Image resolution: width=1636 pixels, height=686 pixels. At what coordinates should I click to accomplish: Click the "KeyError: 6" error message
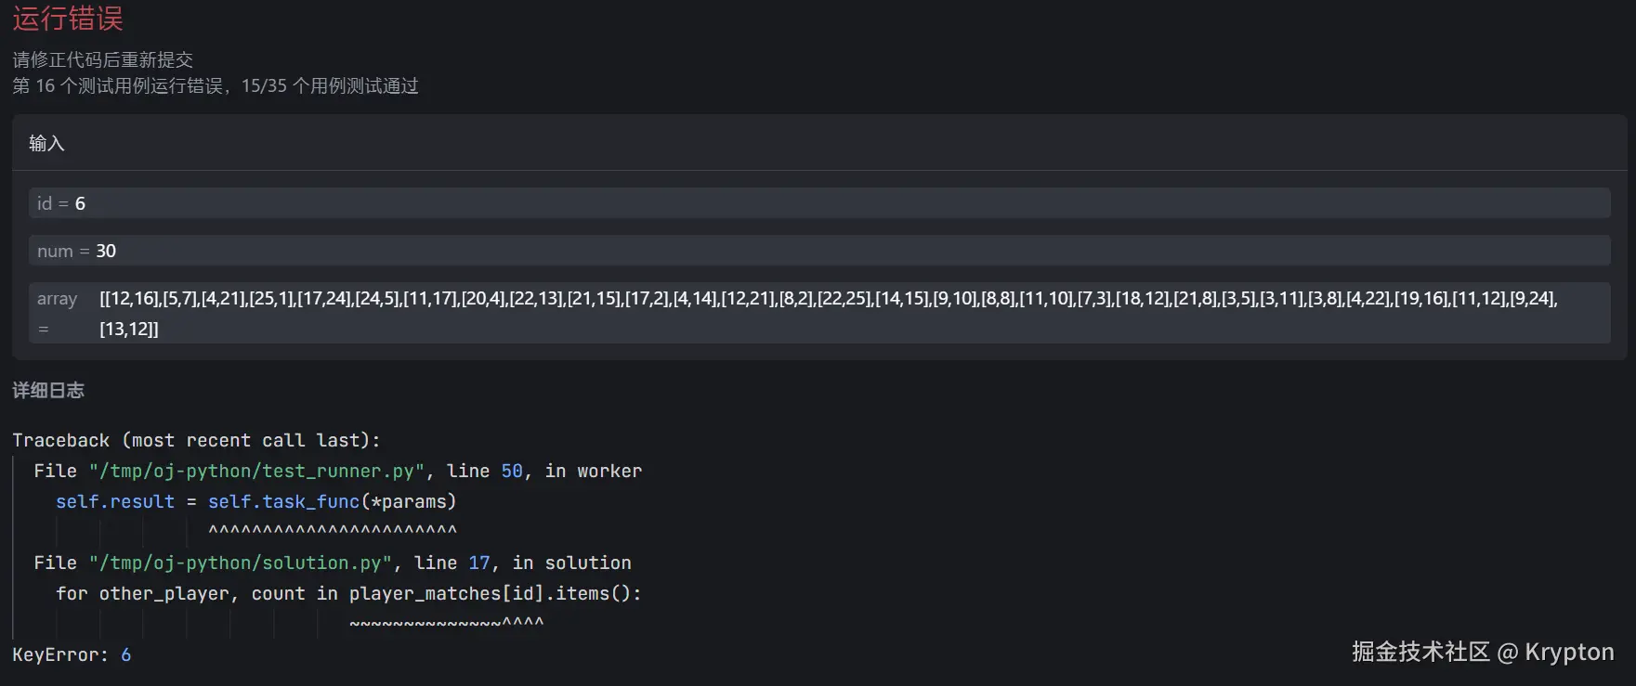[x=72, y=654]
